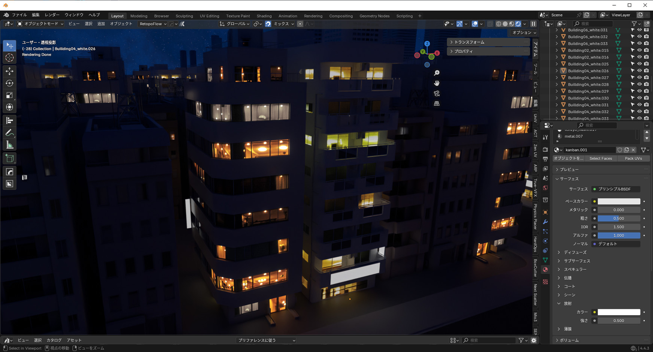Click the asset browser settings gear icon
653x352 pixels.
pyautogui.click(x=534, y=340)
